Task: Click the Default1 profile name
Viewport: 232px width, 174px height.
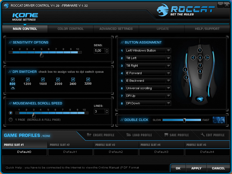Action: [70, 152]
